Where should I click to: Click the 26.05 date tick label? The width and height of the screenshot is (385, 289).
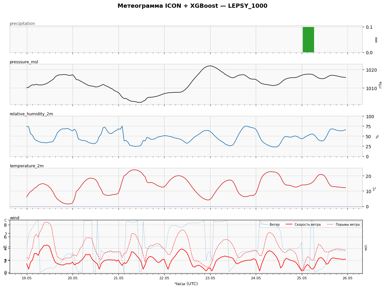click(348, 278)
